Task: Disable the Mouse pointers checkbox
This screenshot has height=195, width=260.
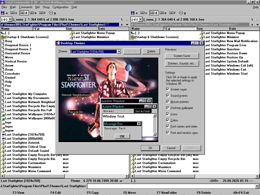Action: click(x=168, y=102)
